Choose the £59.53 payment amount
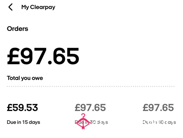183x138 pixels. click(22, 108)
